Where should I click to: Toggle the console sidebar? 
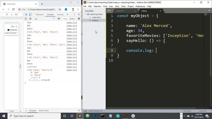coord(26,19)
